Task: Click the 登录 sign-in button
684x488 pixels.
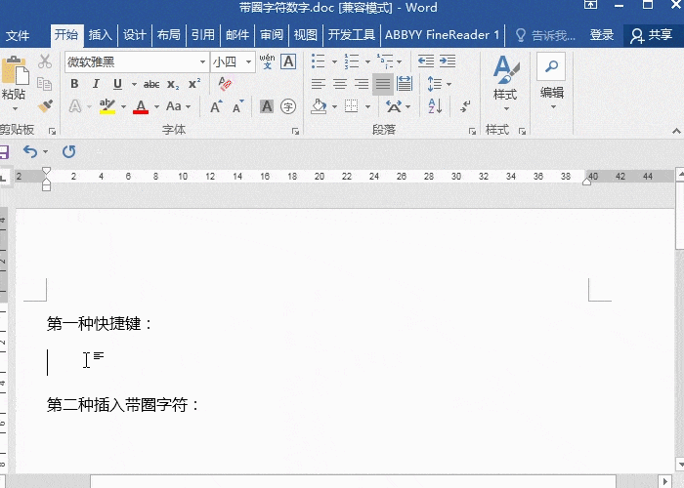Action: pos(602,35)
